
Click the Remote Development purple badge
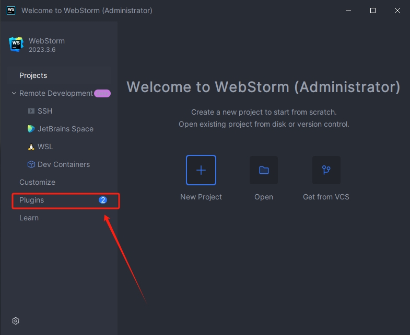[x=102, y=93]
